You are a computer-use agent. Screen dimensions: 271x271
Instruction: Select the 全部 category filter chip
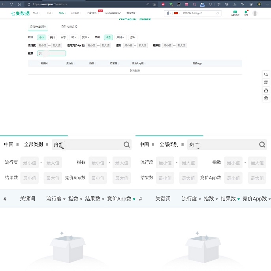point(108,37)
